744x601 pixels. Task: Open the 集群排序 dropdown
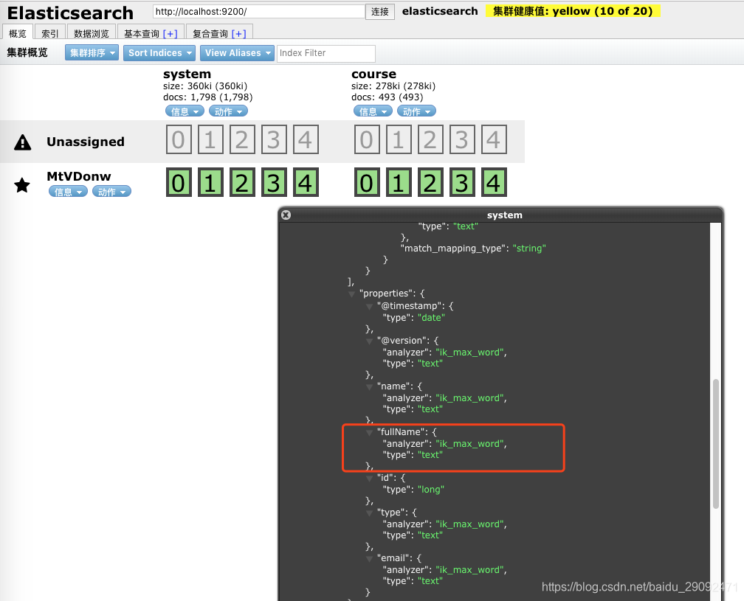pyautogui.click(x=92, y=52)
